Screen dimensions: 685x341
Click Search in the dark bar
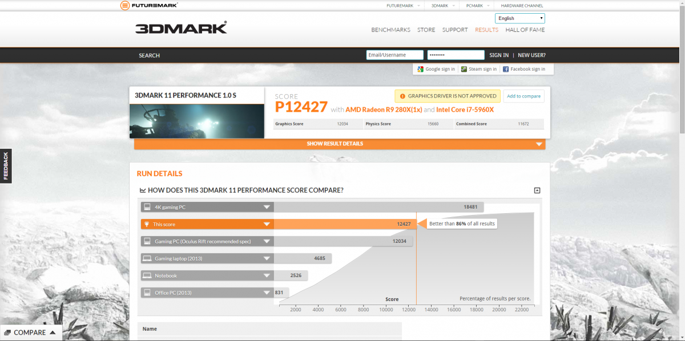(x=149, y=55)
